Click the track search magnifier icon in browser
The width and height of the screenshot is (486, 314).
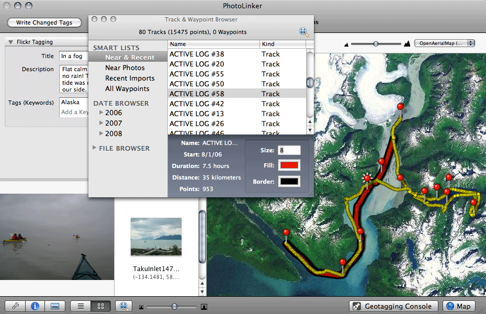(303, 32)
